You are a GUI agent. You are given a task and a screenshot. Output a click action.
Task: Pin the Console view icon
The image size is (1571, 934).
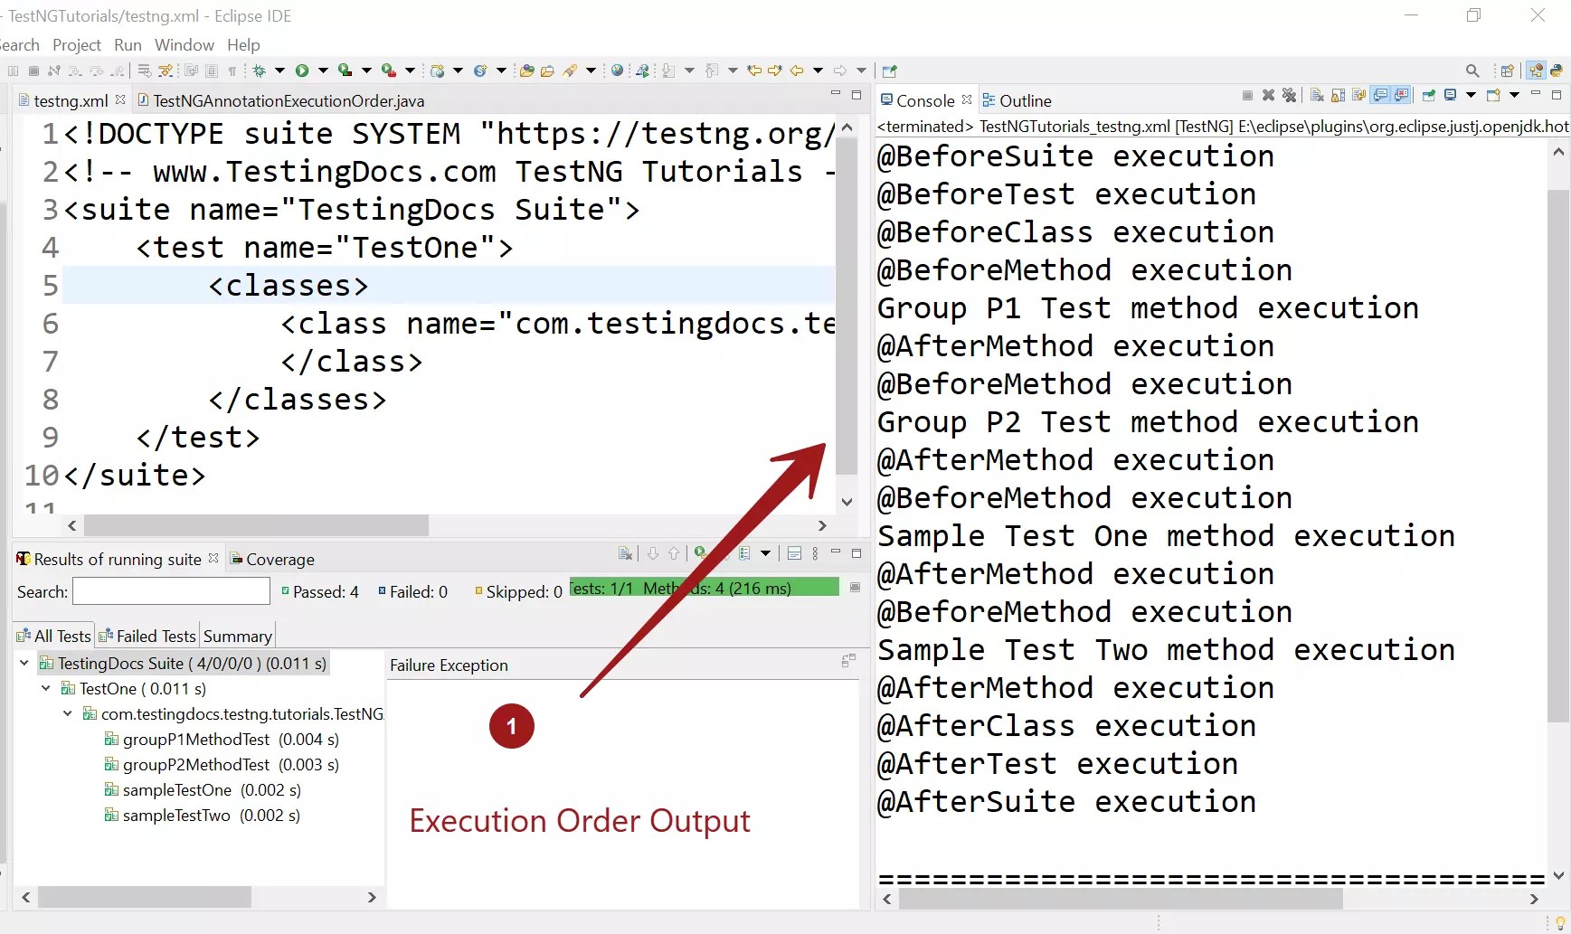(x=1429, y=95)
